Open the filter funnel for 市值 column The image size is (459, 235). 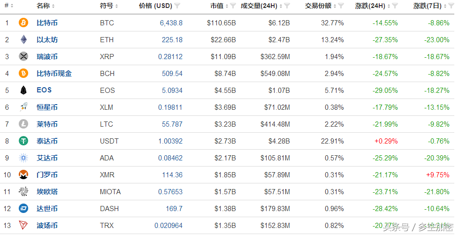coord(233,6)
